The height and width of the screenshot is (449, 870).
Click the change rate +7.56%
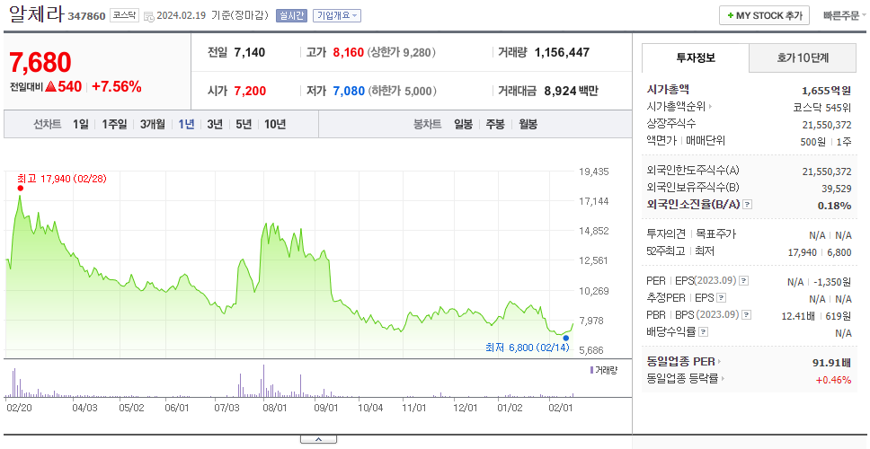tap(117, 86)
